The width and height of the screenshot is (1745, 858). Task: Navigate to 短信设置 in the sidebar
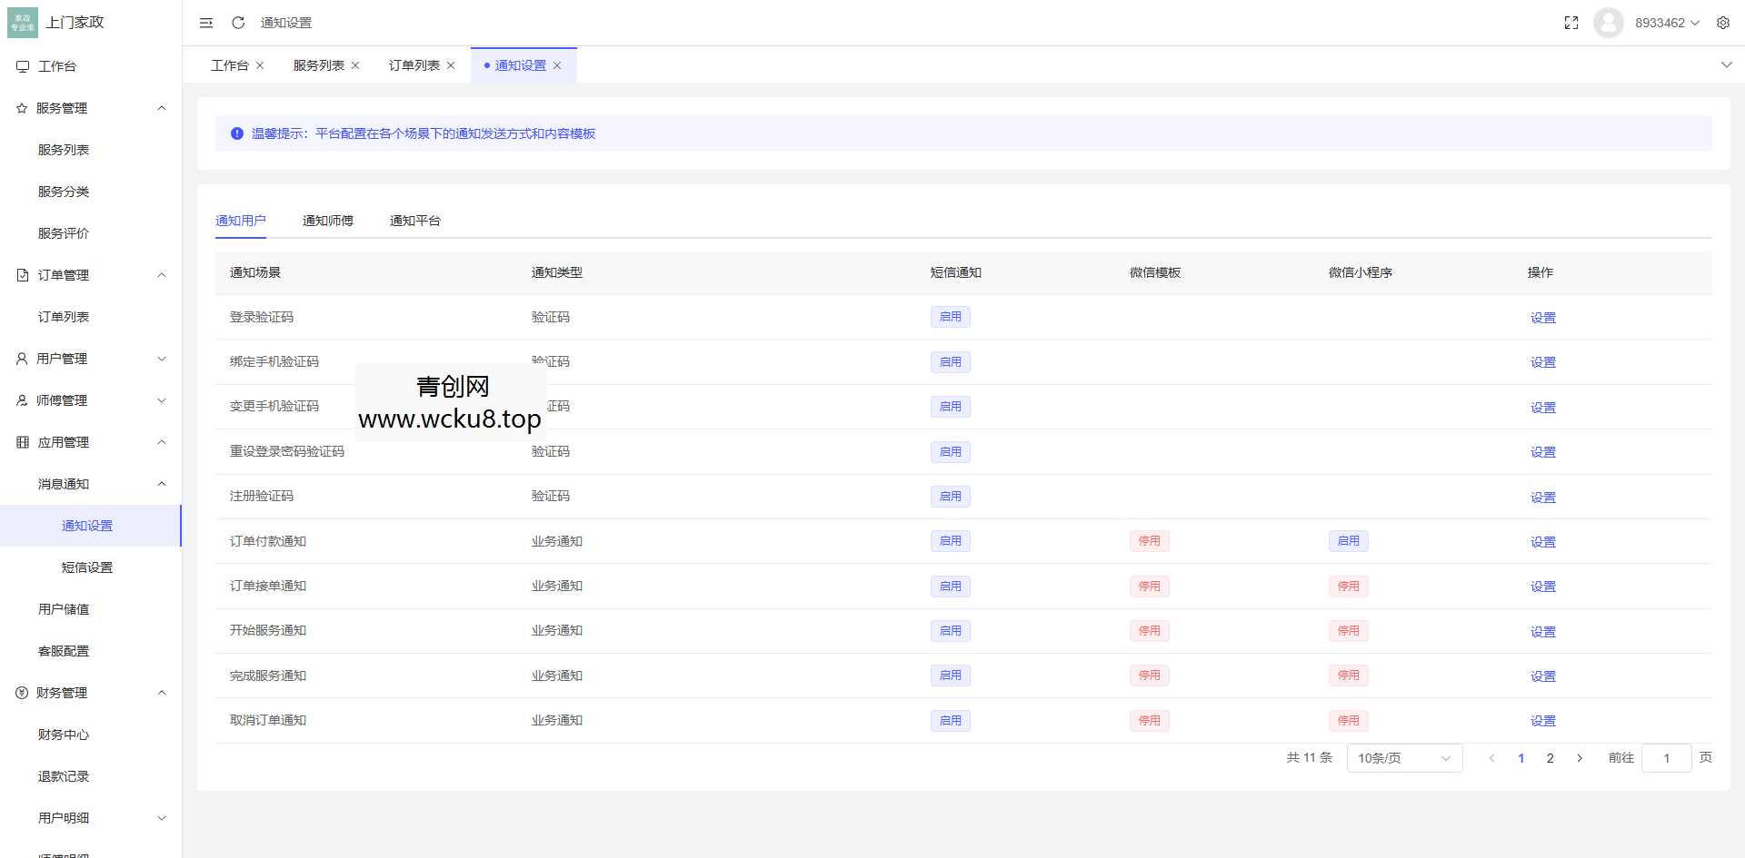[x=86, y=567]
